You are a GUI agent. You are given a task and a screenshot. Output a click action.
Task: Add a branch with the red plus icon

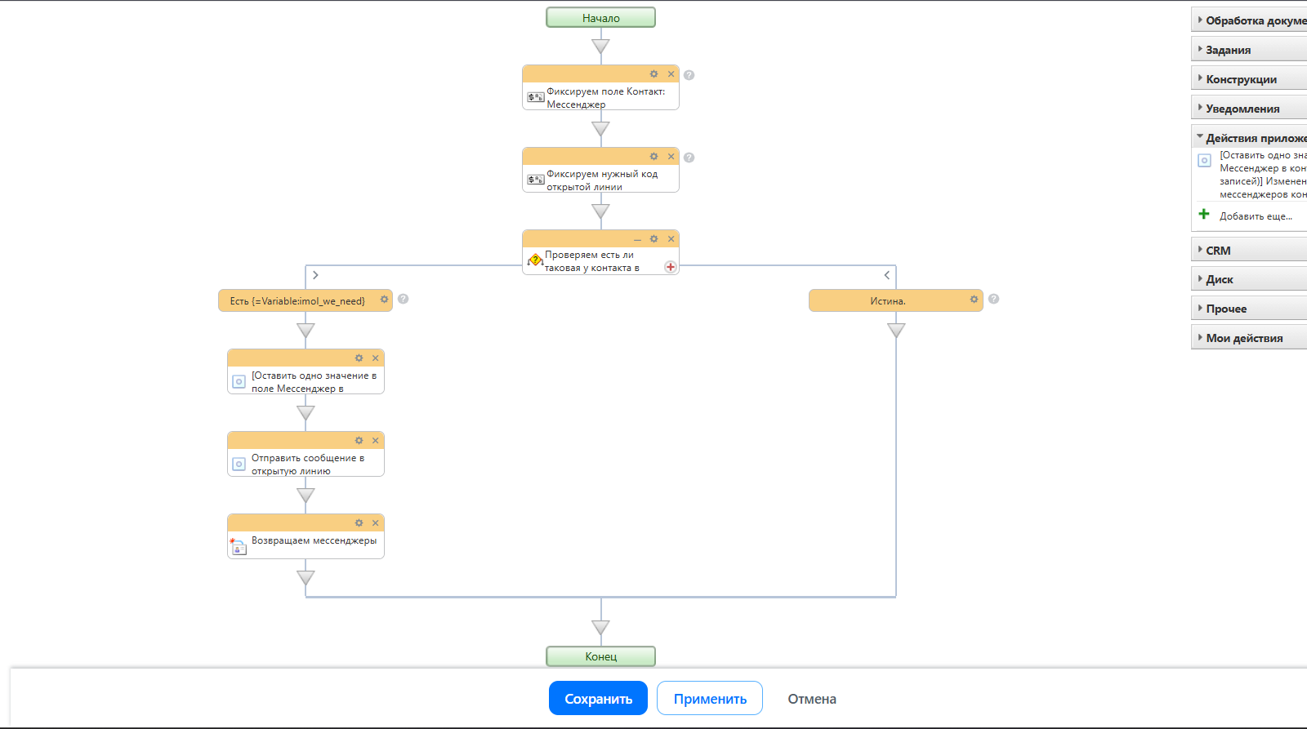[671, 267]
